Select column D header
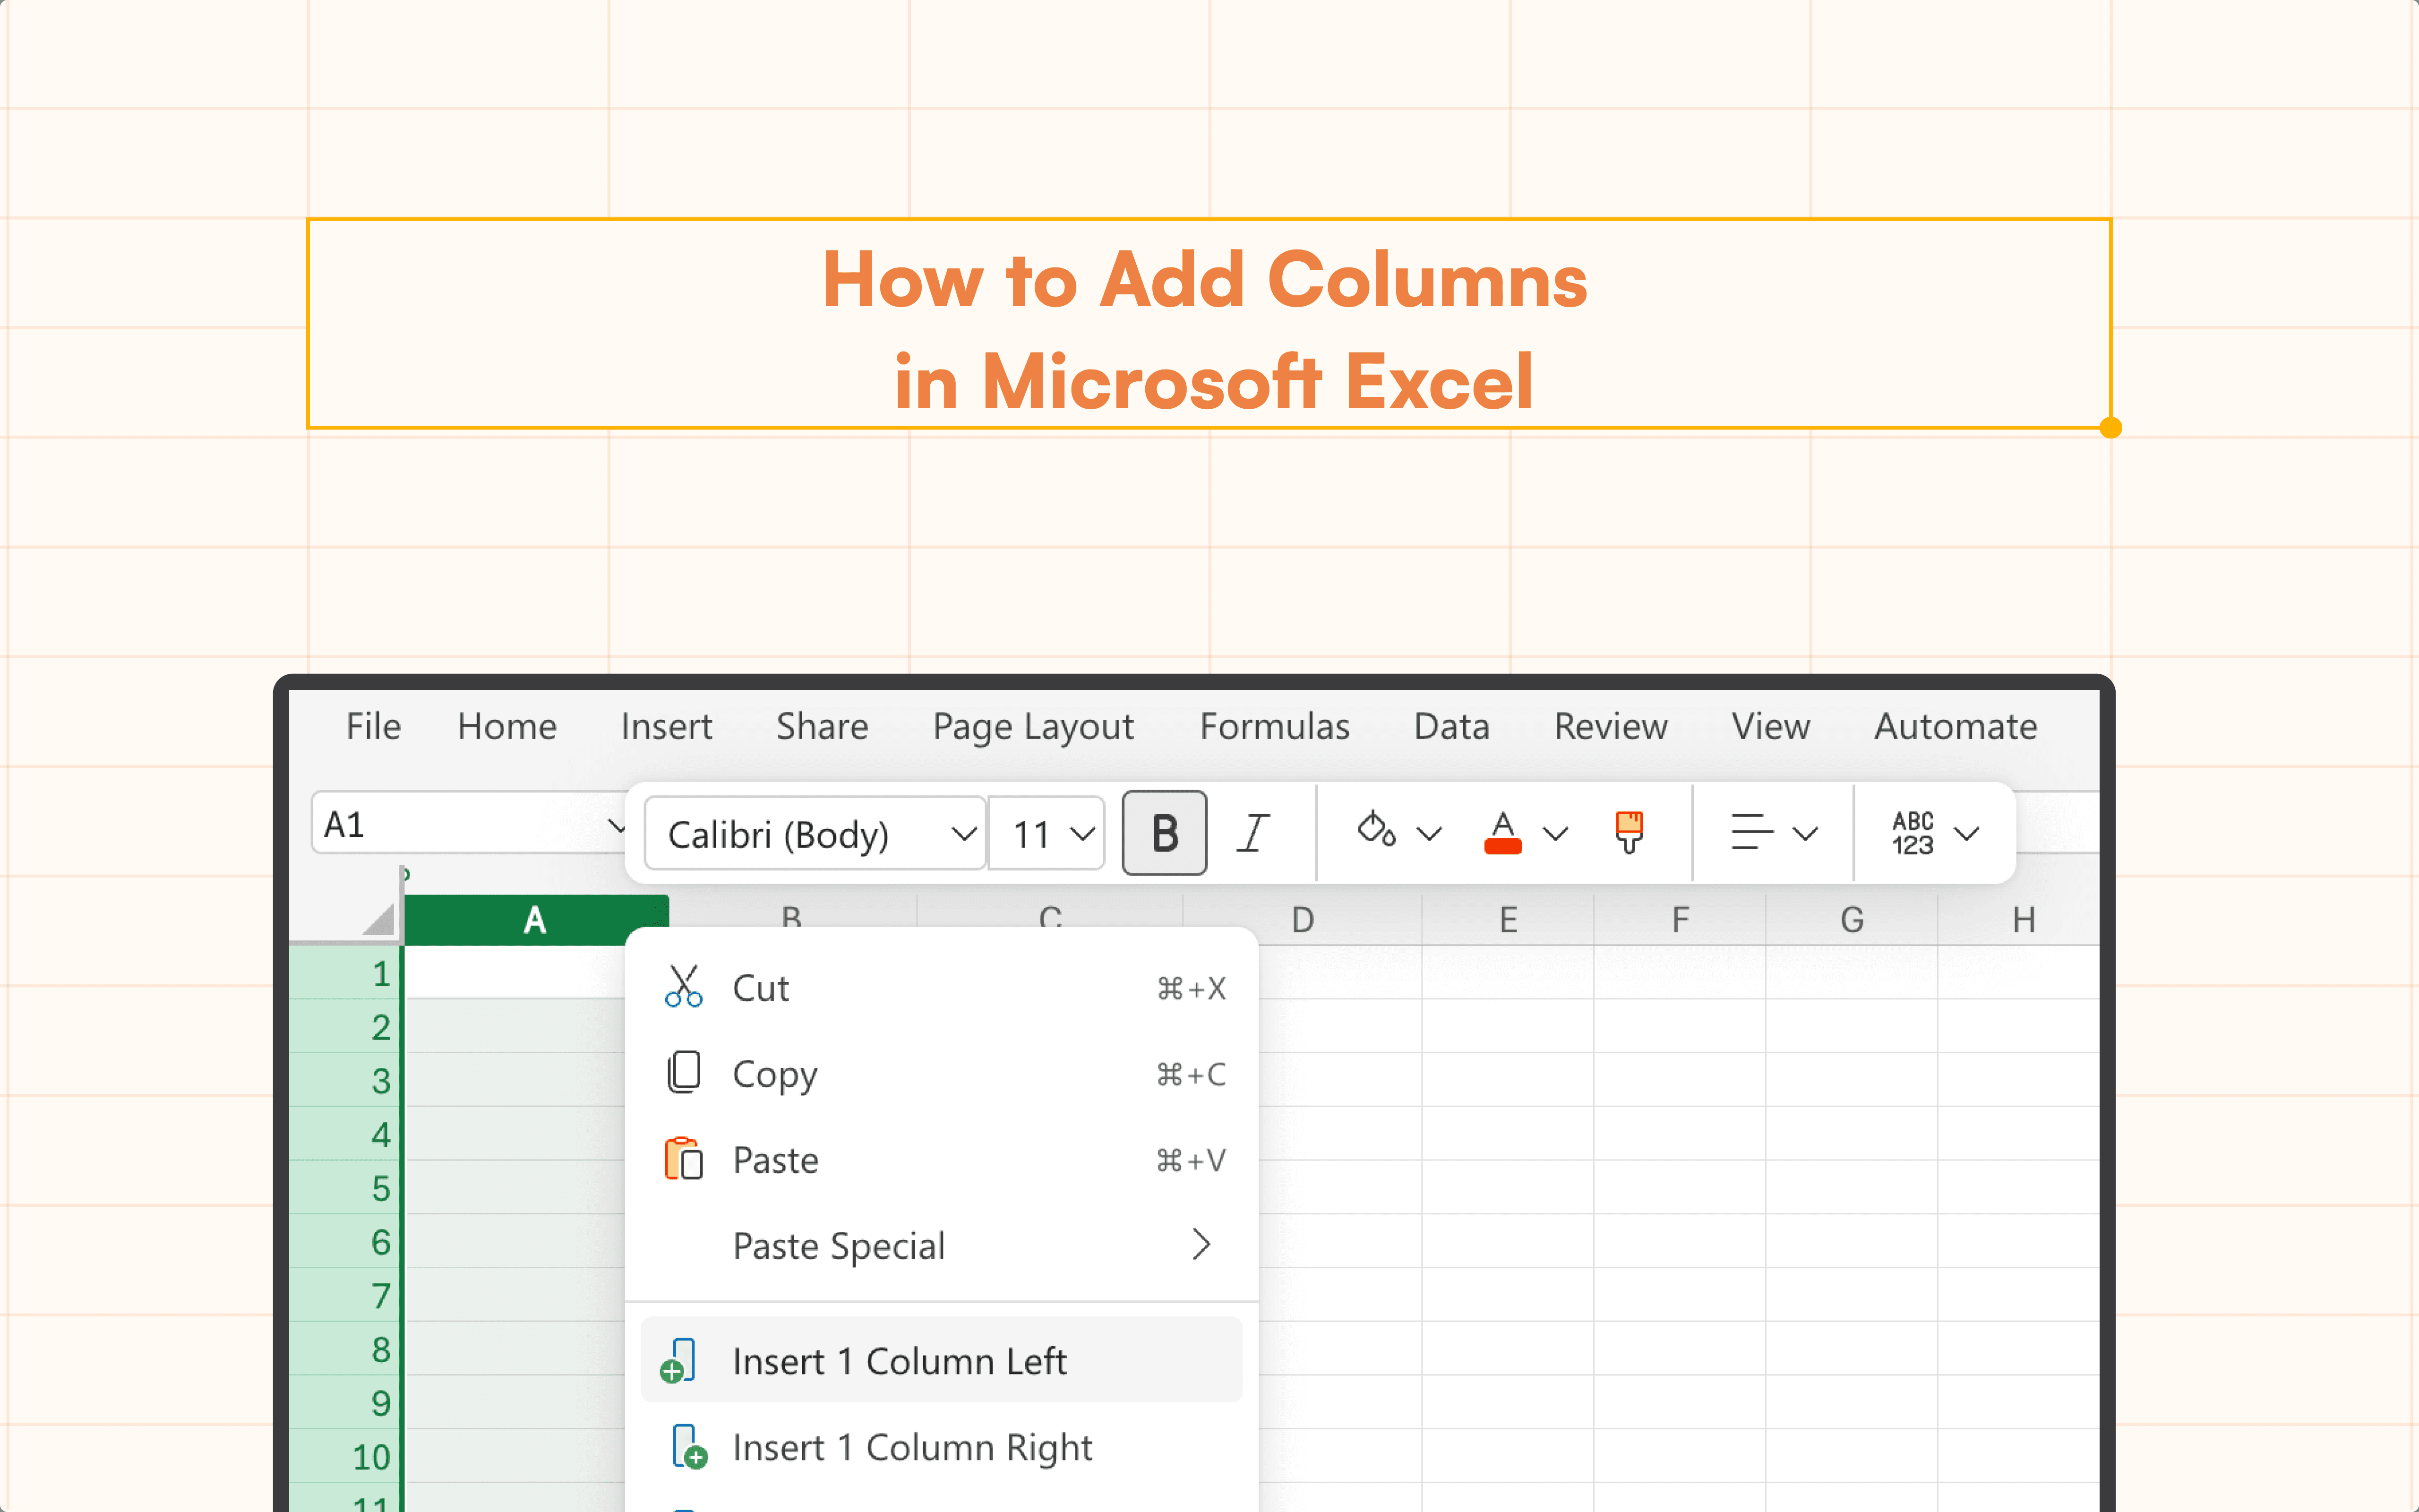Viewport: 2419px width, 1512px height. 1303,919
